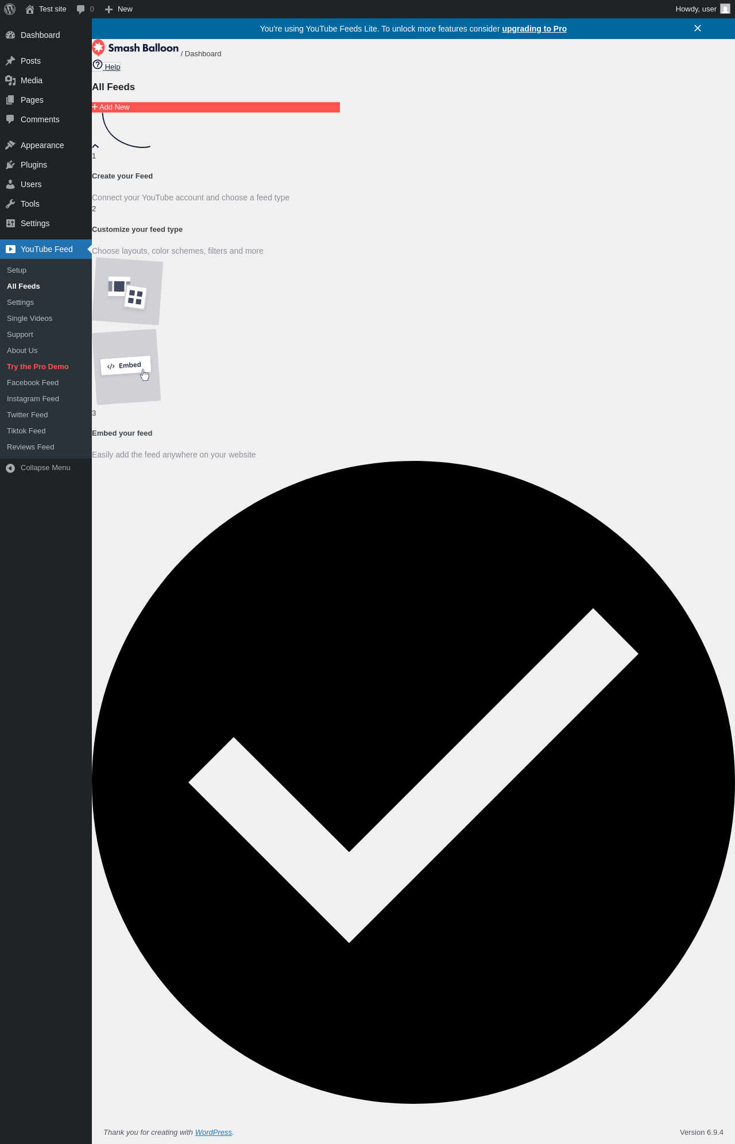Open the Support submenu item

pos(20,335)
